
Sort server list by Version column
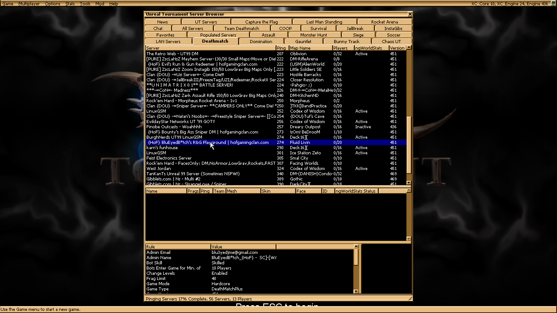(x=397, y=48)
